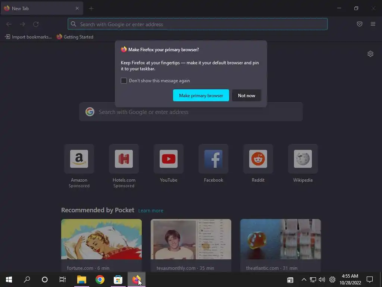Focus the address bar search field

pos(198,24)
